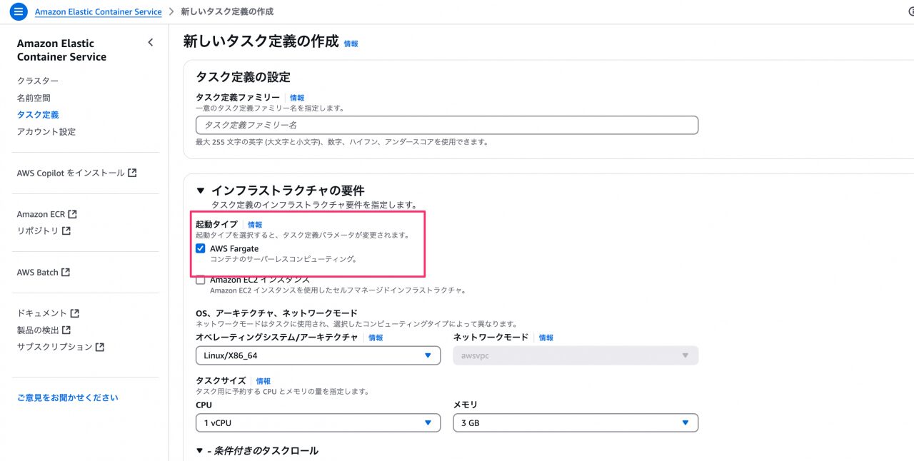The image size is (914, 461).
Task: Click 情報 link next to page title
Action: 351,44
